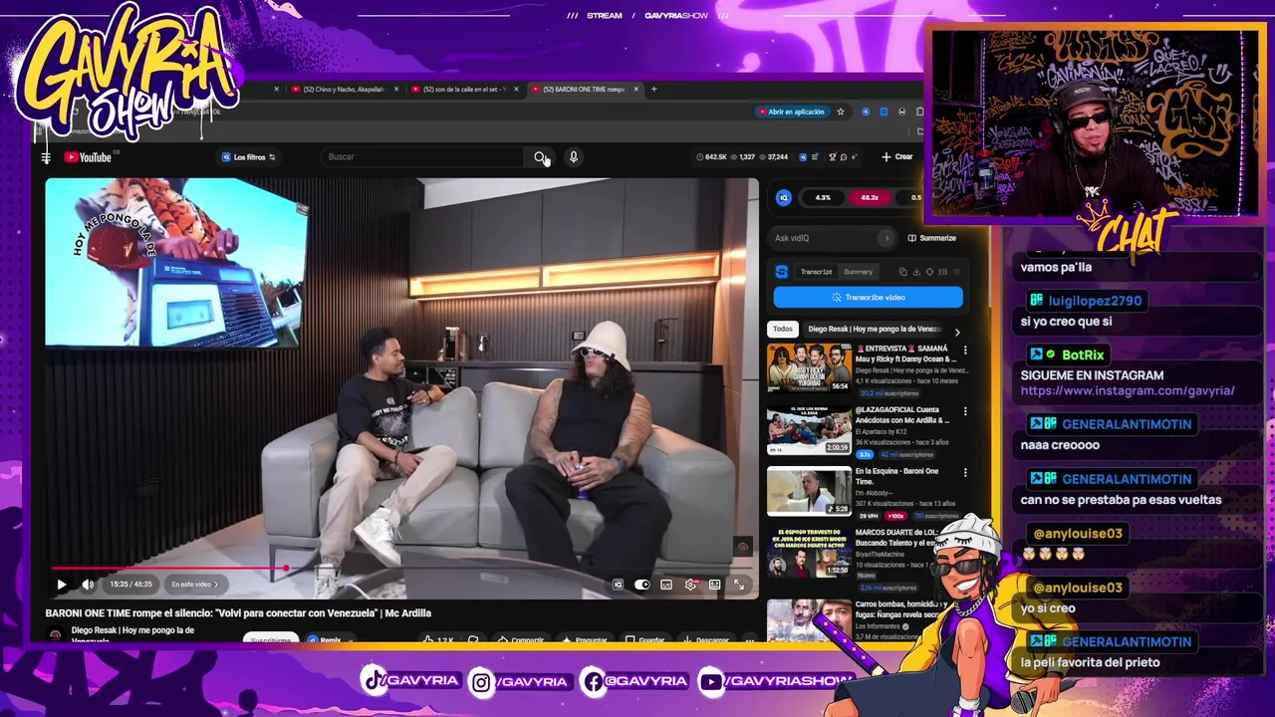Click the Instagram gavyria link in chat
Image resolution: width=1275 pixels, height=717 pixels.
(1128, 391)
